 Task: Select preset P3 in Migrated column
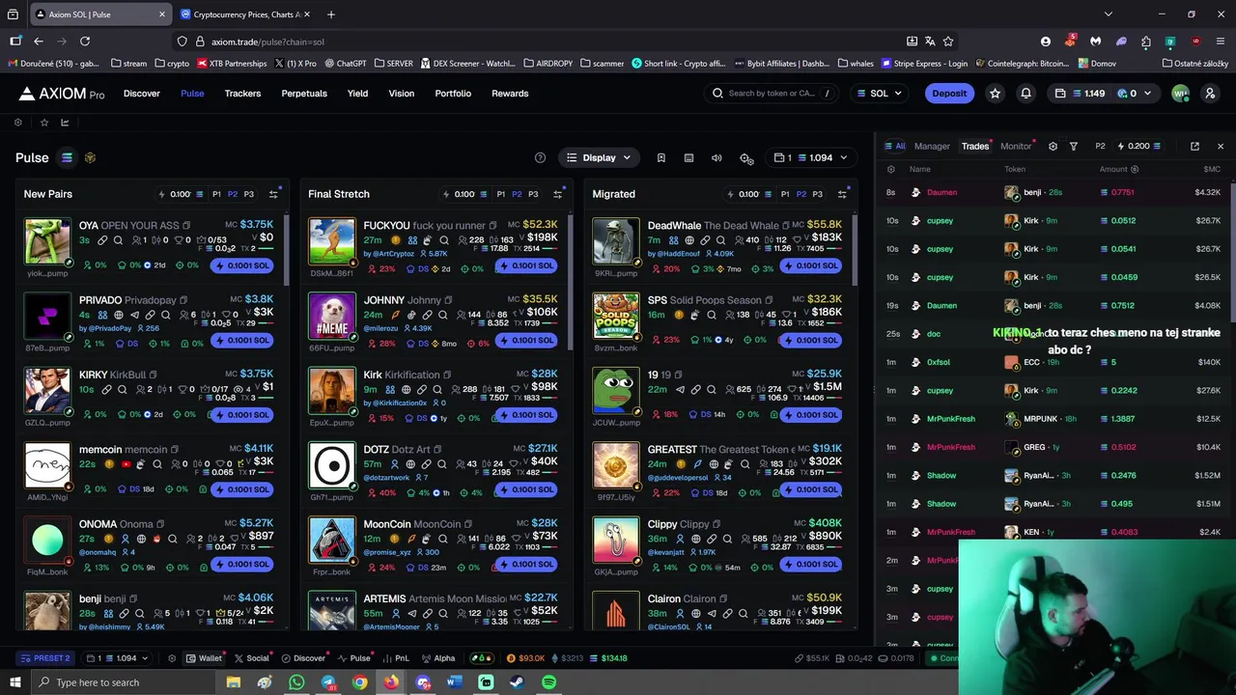817,194
